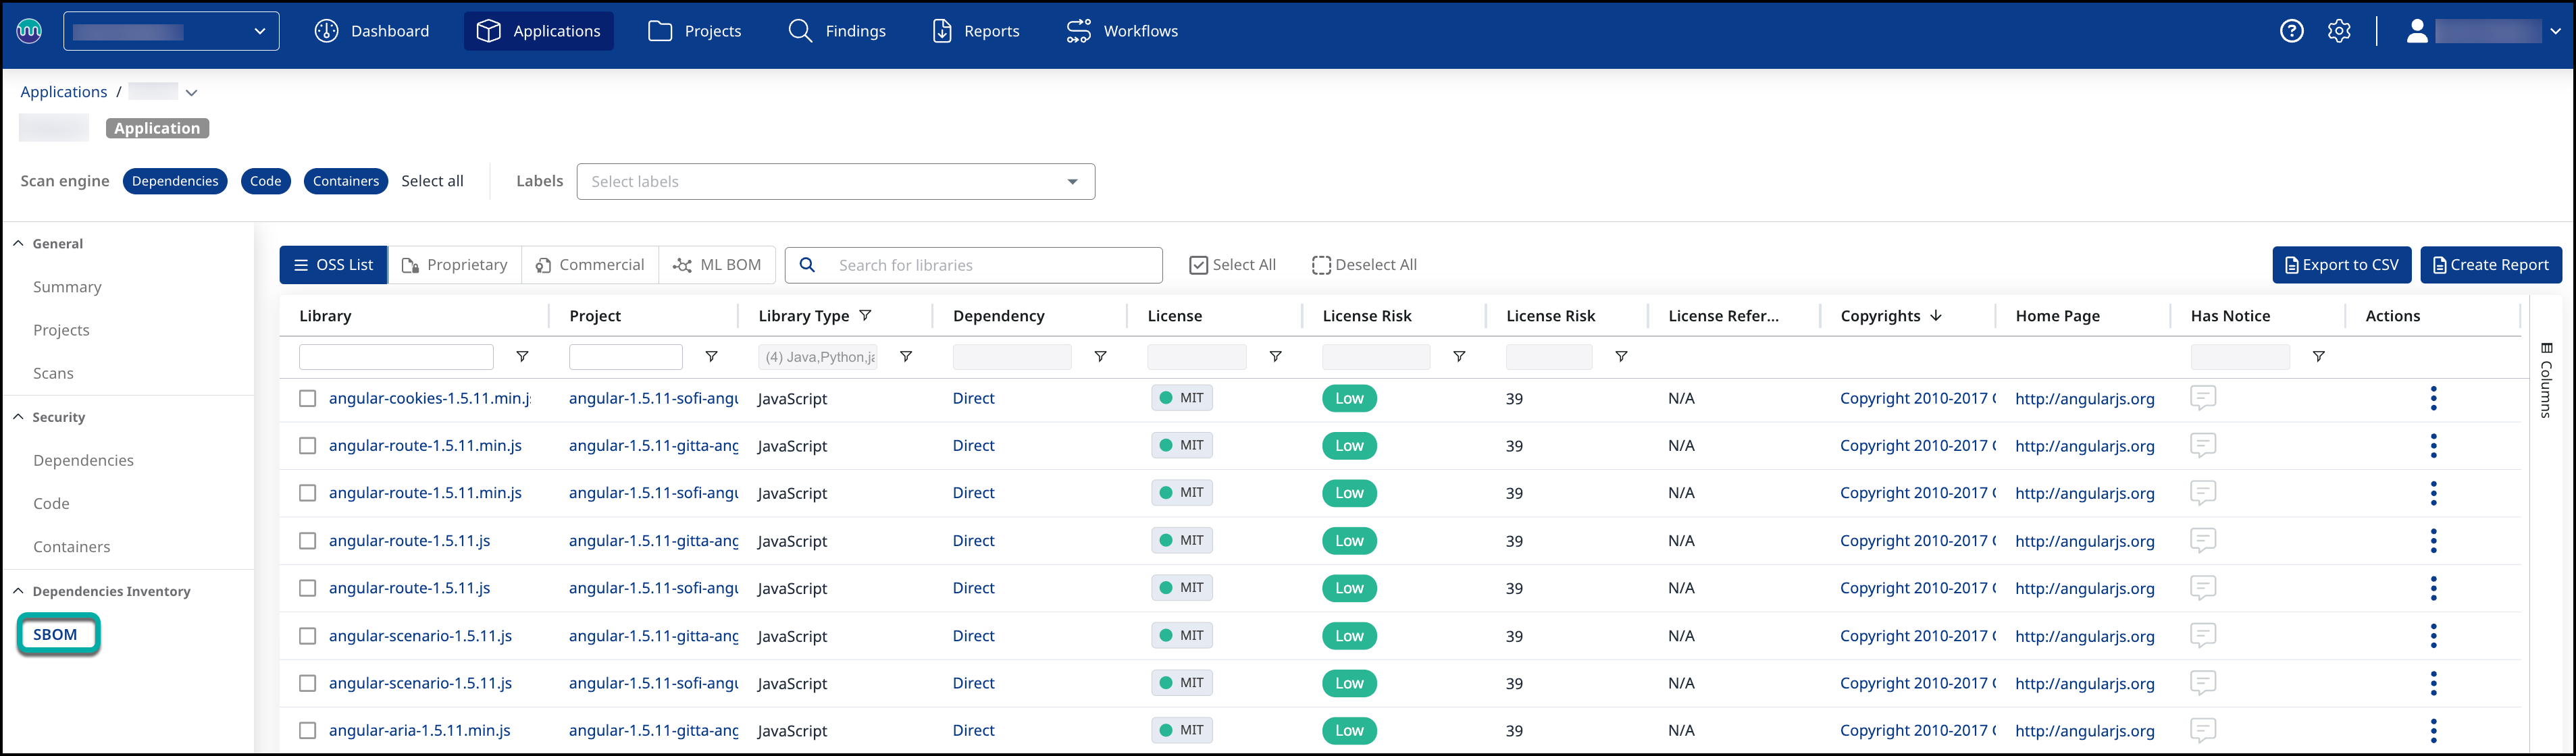Viewport: 2576px width, 756px height.
Task: Click the Search for libraries field
Action: [973, 265]
